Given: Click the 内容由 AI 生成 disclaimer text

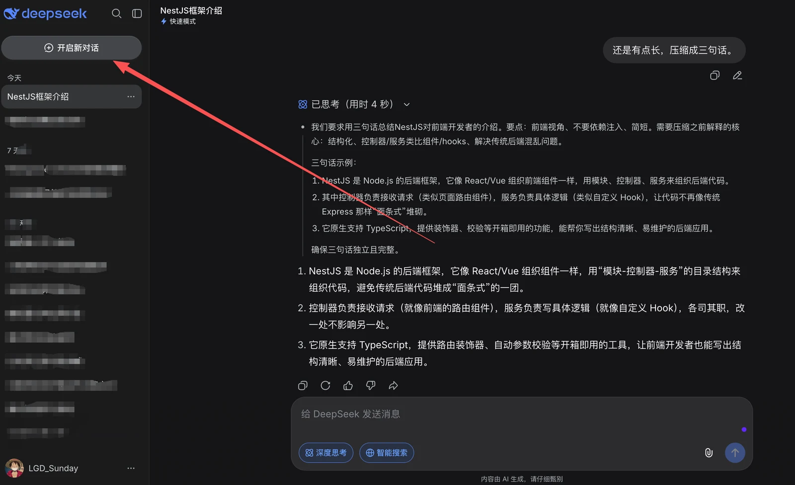Looking at the screenshot, I should coord(522,479).
